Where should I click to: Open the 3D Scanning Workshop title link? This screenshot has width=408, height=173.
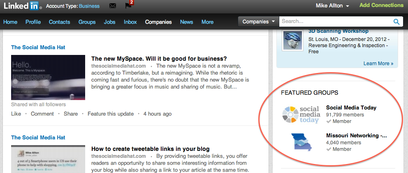click(338, 31)
